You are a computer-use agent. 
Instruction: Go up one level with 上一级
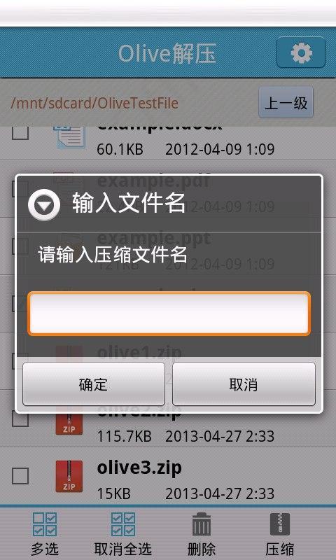(x=286, y=103)
